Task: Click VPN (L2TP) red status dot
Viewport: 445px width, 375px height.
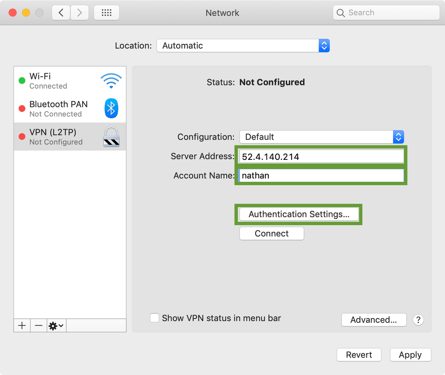Action: [22, 135]
